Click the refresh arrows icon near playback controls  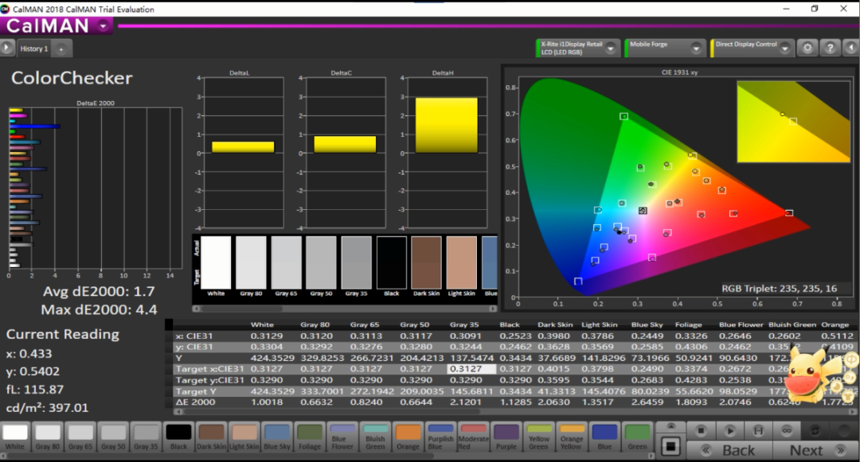(814, 430)
